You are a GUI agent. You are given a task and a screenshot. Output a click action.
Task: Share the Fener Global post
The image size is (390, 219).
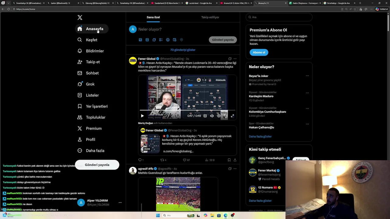[x=235, y=160]
